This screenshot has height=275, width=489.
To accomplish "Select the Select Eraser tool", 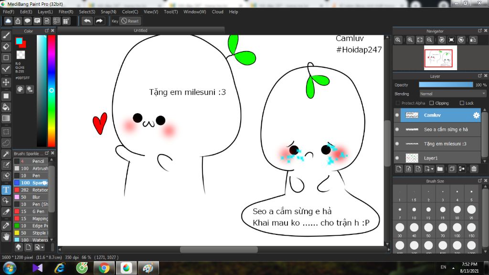I will tap(6, 176).
